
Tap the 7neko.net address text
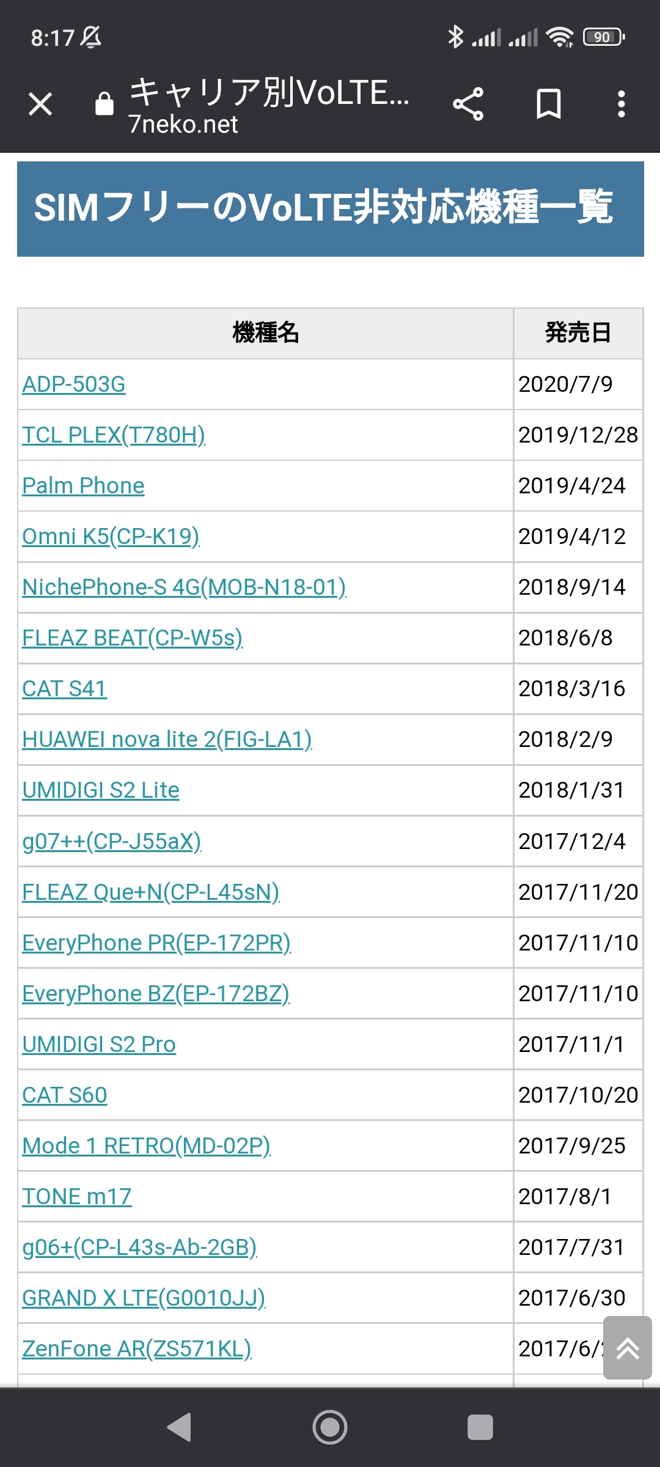pos(183,125)
